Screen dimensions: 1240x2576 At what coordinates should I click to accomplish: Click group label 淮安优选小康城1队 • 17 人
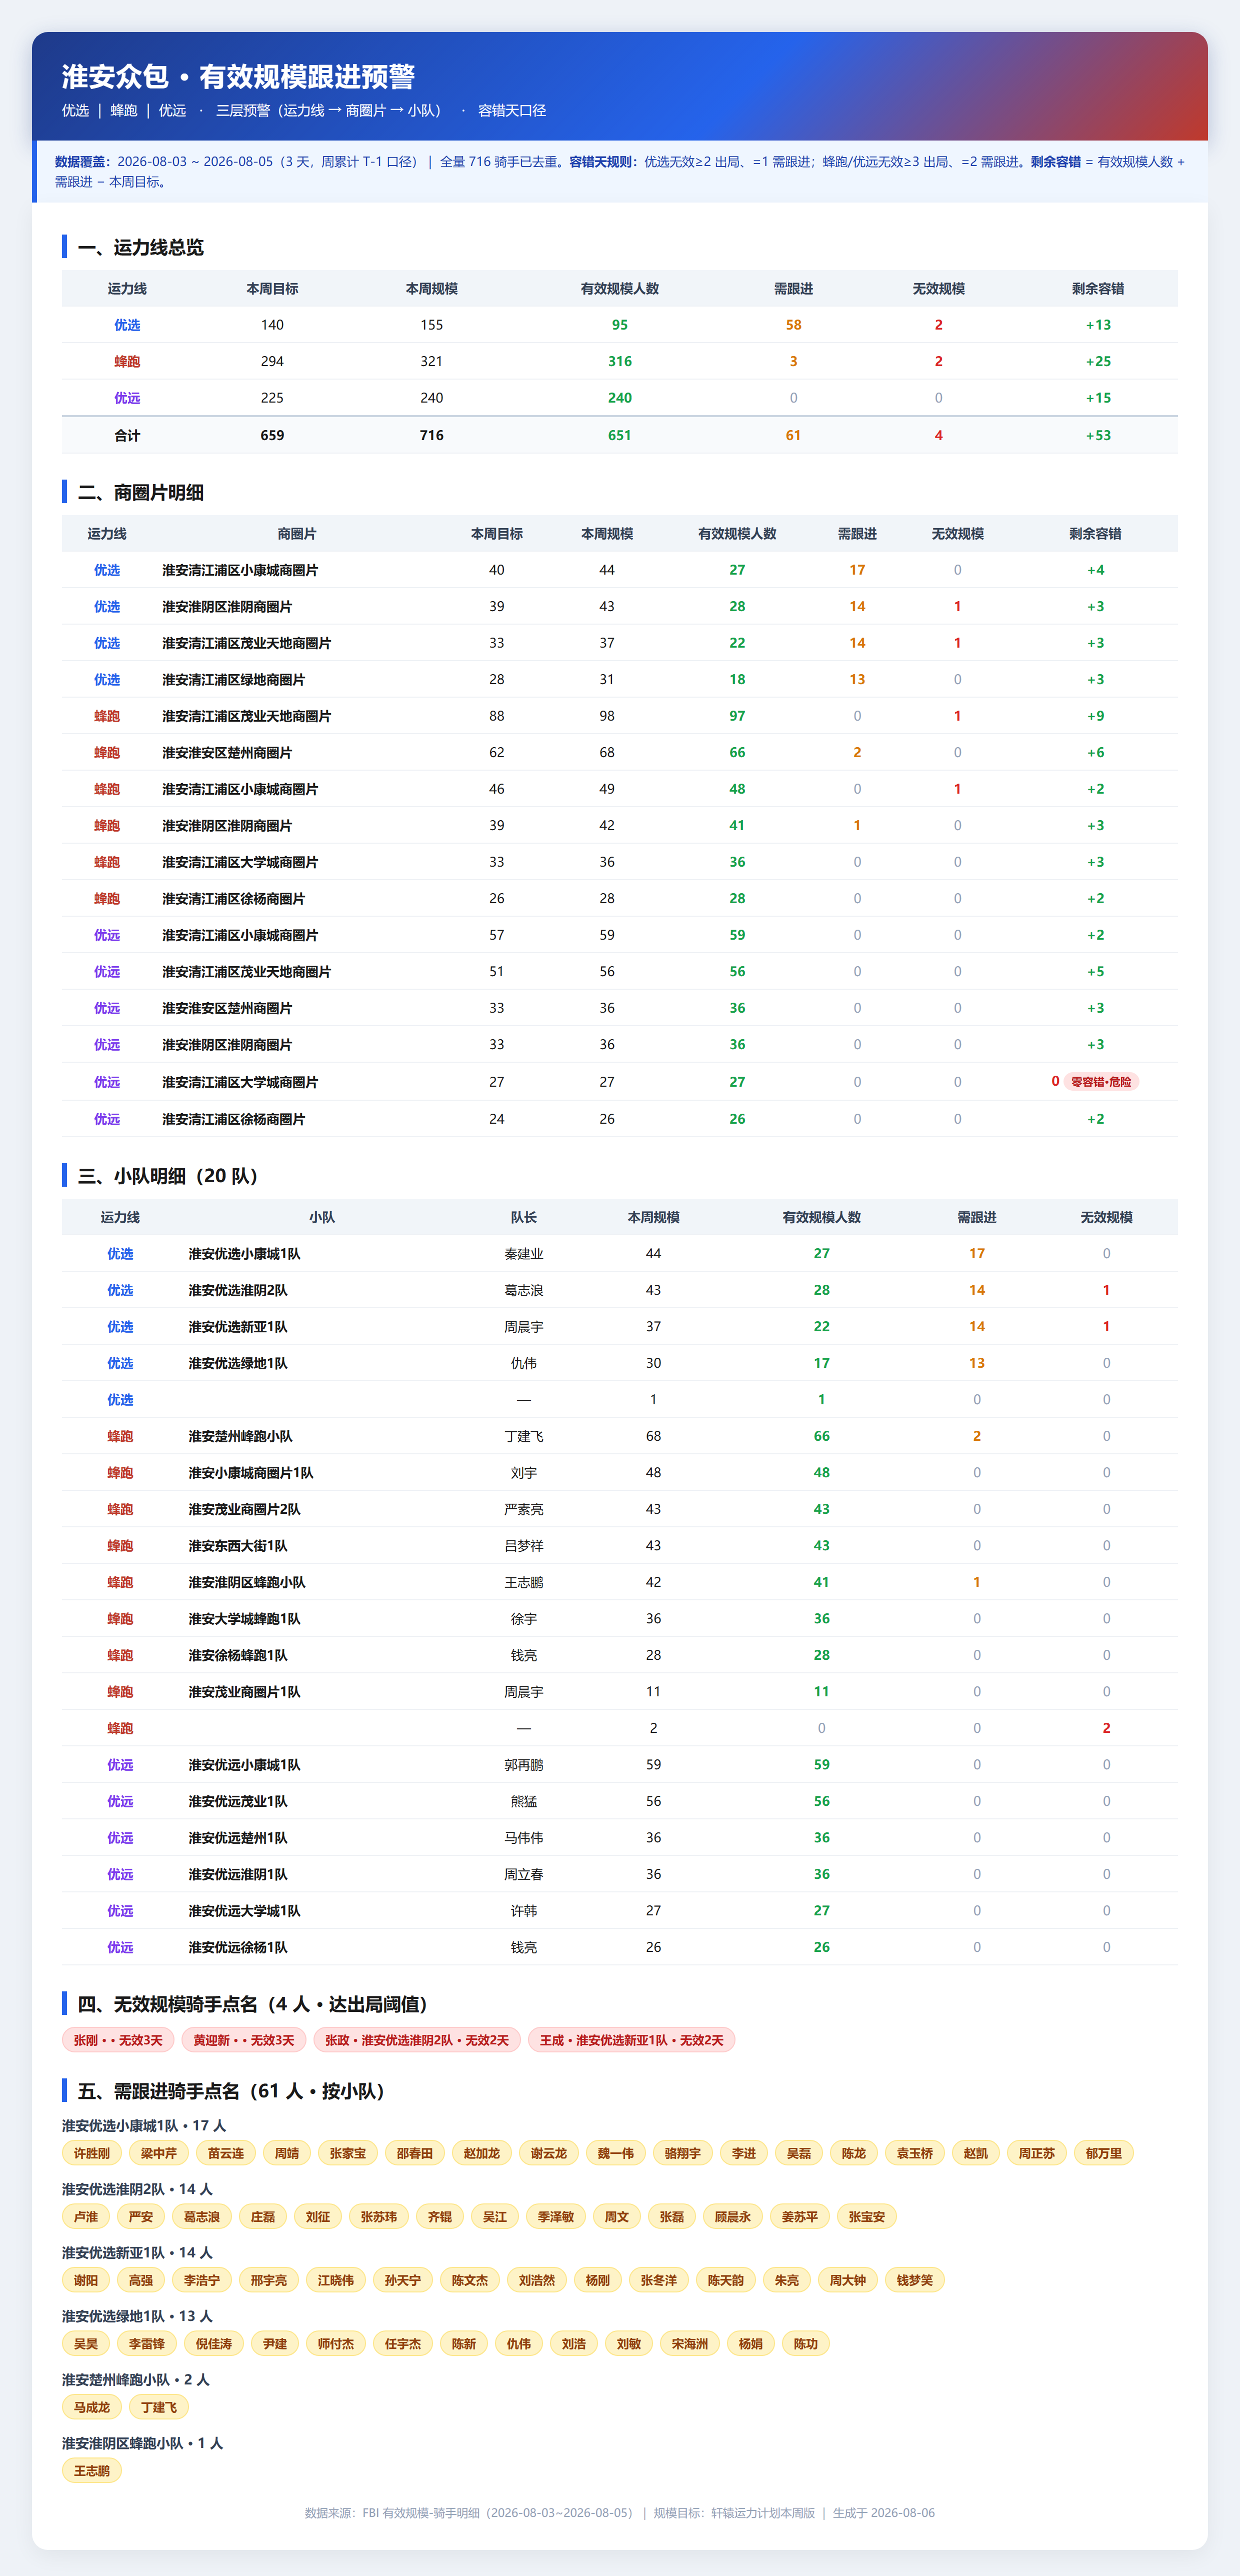tap(144, 2126)
